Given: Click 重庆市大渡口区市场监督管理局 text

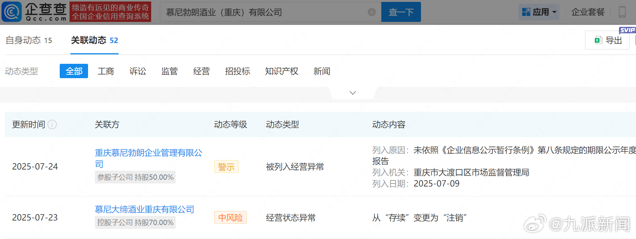Looking at the screenshot, I should (471, 173).
